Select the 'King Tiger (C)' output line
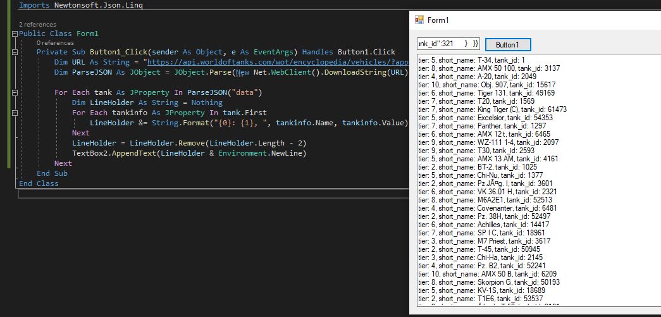The height and width of the screenshot is (317, 661). tap(492, 109)
